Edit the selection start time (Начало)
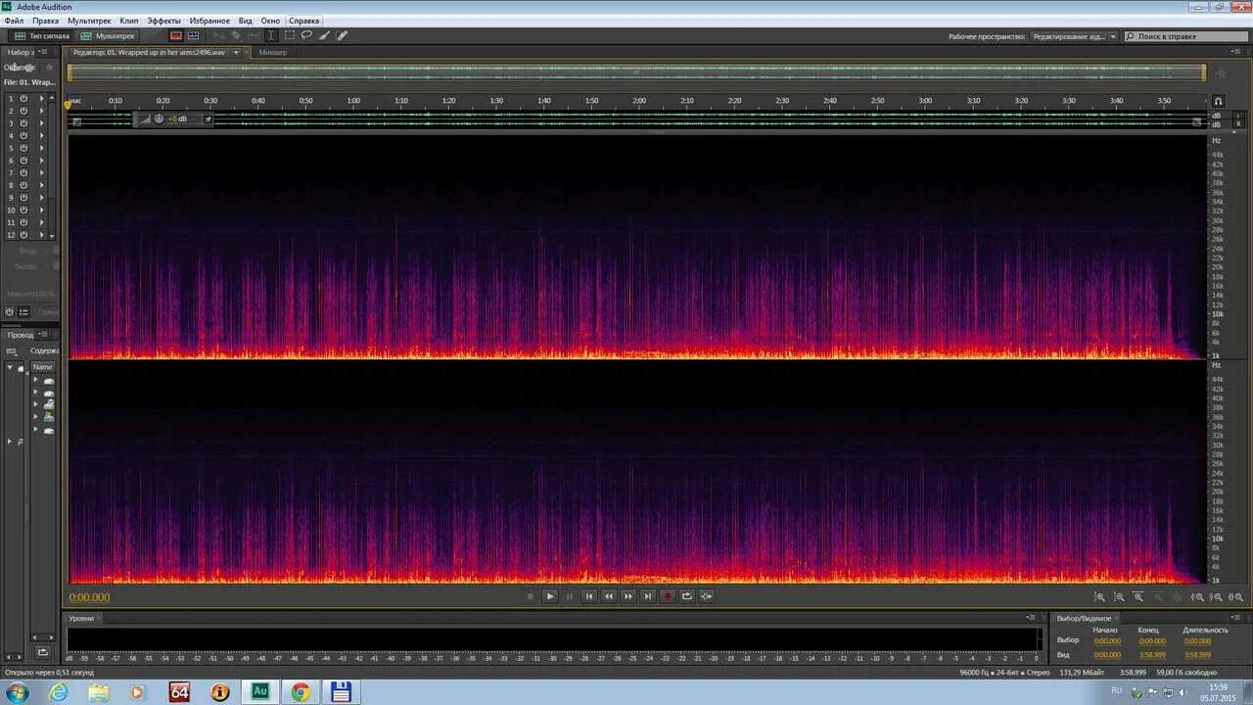The height and width of the screenshot is (705, 1253). [x=1107, y=641]
